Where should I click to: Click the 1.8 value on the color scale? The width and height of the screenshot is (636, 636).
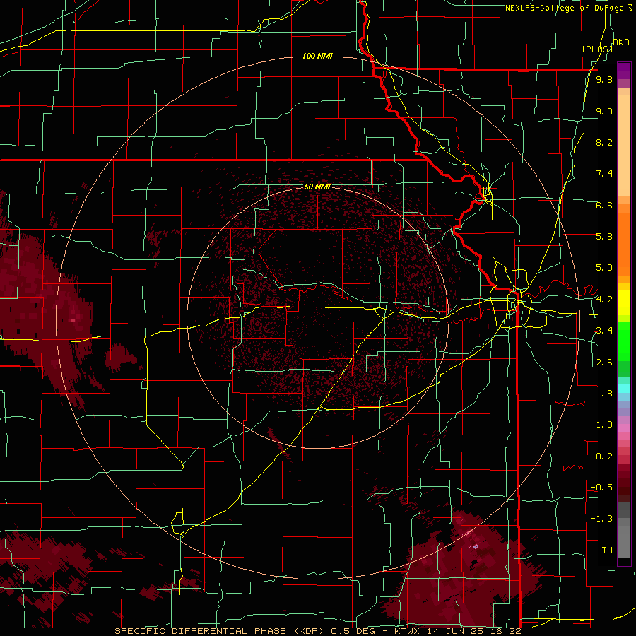tap(604, 394)
